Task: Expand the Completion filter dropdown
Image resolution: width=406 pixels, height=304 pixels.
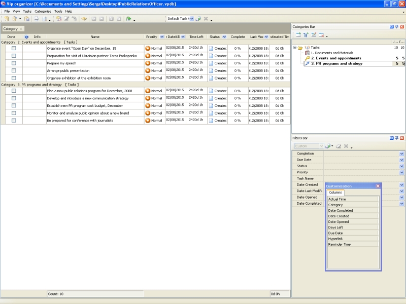Action: tap(401, 154)
